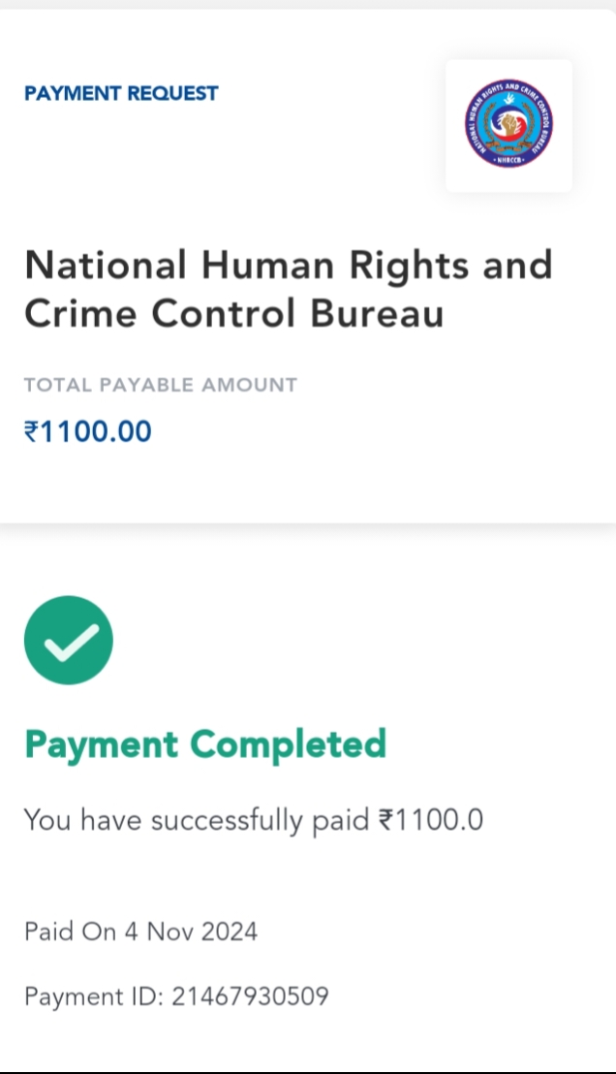The width and height of the screenshot is (616, 1074).
Task: Click the NHRCCB organization logo
Action: click(508, 125)
